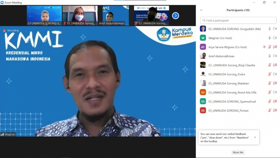Viewport: 280px width, 158px height.
Task: Click muted mic icon on masked woman's thumbnail
Action: [x=65, y=23]
